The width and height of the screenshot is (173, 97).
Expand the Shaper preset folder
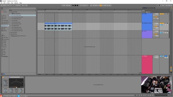pos(11,26)
